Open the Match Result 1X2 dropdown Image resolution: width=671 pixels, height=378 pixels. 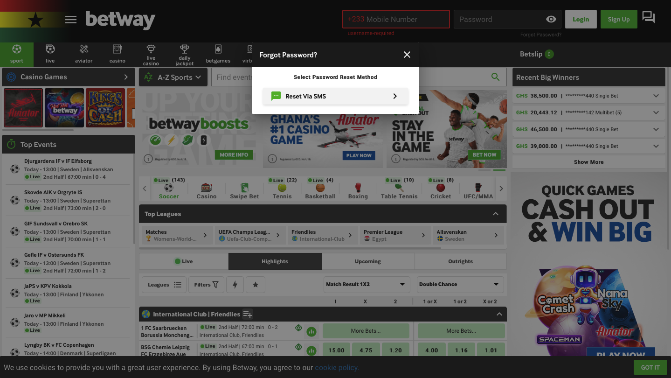point(367,284)
